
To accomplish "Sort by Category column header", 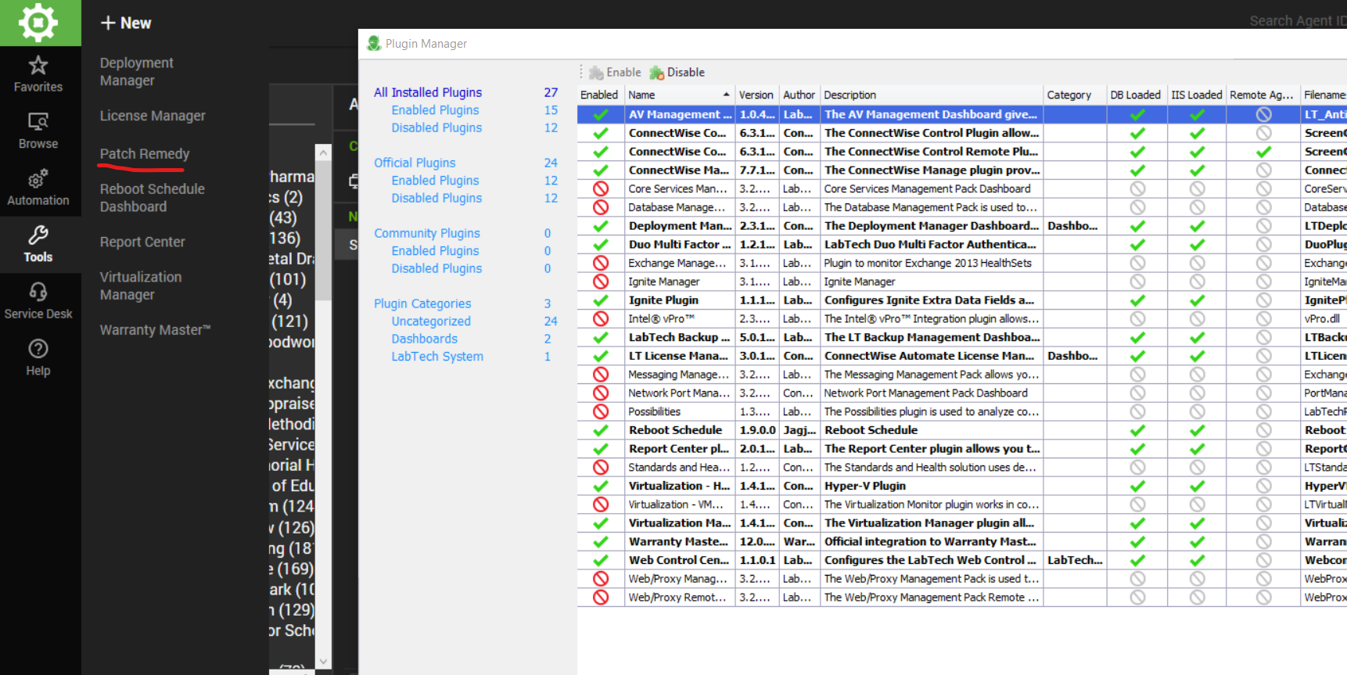I will (x=1075, y=95).
